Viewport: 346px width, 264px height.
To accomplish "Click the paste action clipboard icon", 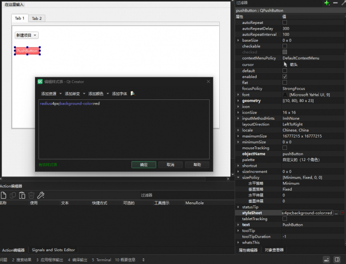I will tap(22, 195).
